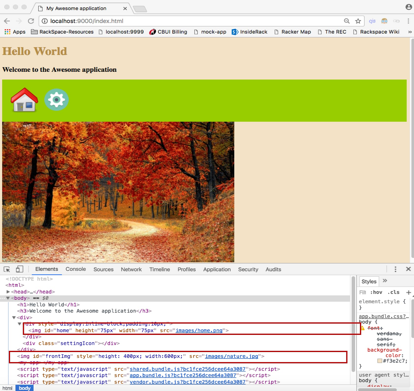This screenshot has height=391, width=414.
Task: Collapse the inline-block styled div node
Action: pyautogui.click(x=20, y=324)
